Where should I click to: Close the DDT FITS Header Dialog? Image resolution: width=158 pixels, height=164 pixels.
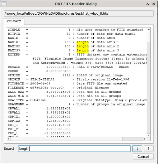154,4
